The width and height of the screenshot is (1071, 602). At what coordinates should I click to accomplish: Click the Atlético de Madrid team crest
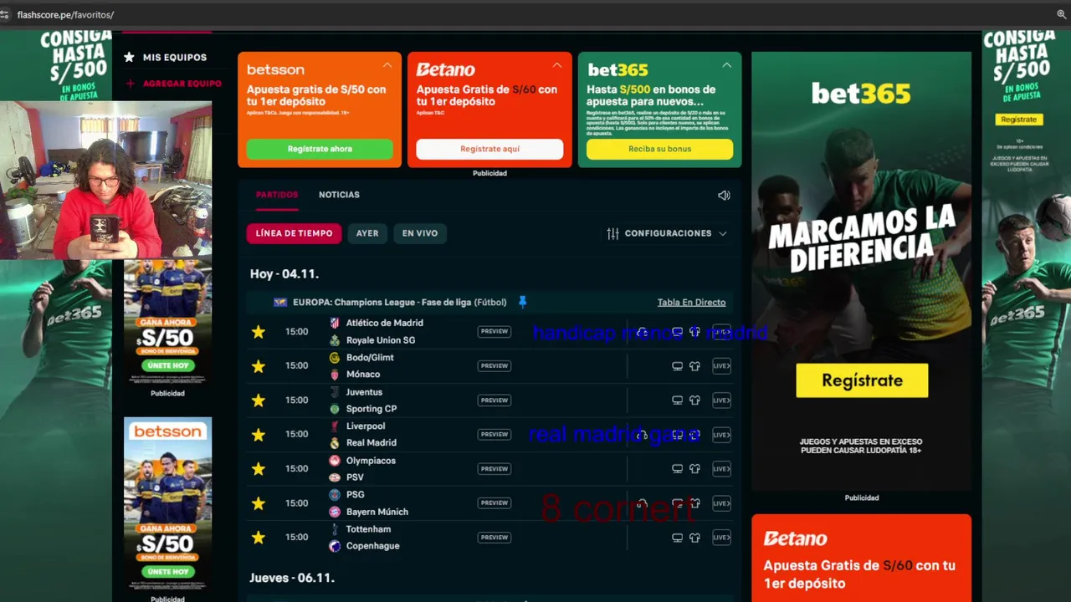335,323
